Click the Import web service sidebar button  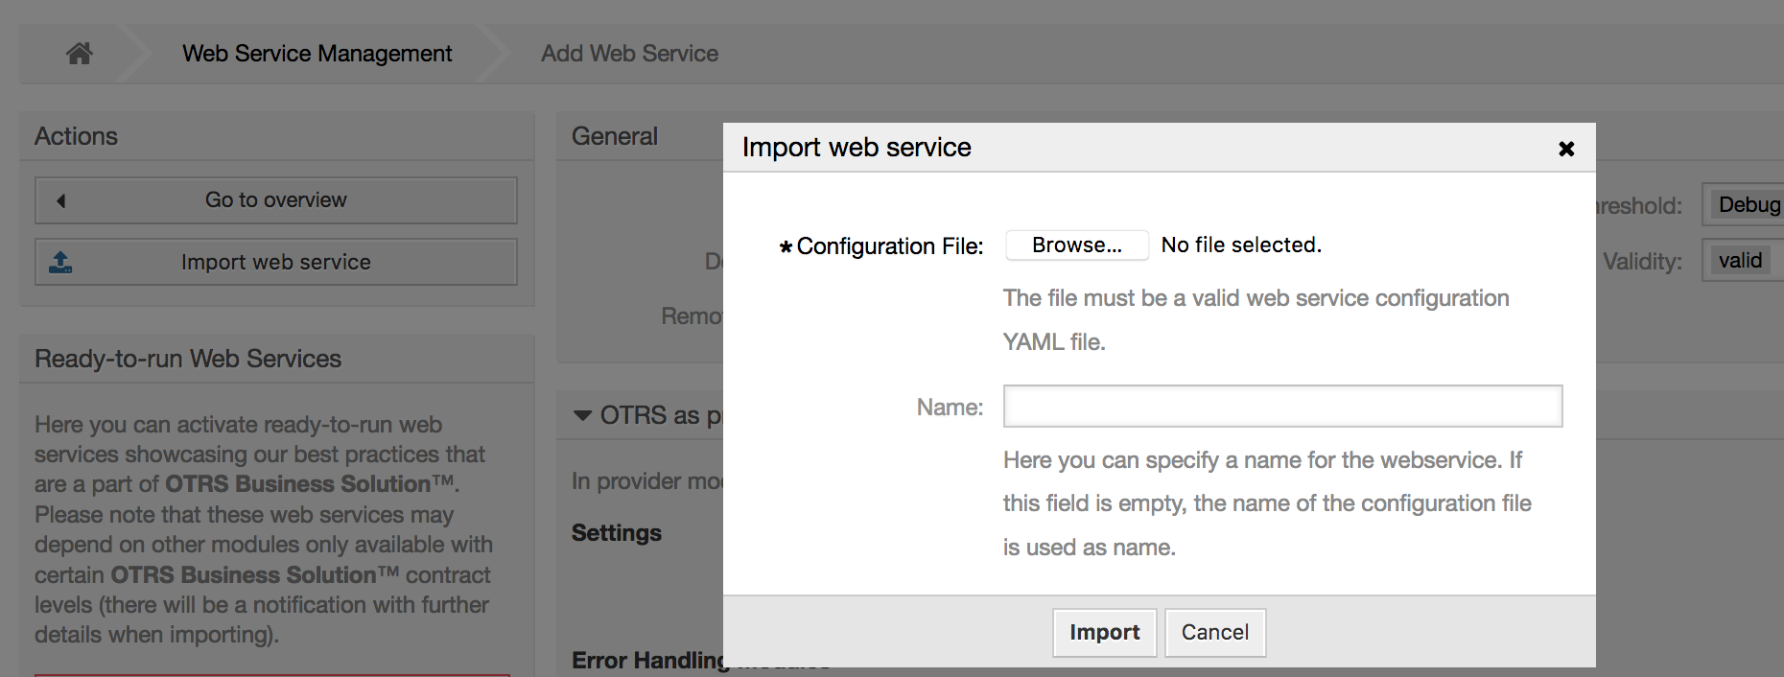(x=276, y=262)
